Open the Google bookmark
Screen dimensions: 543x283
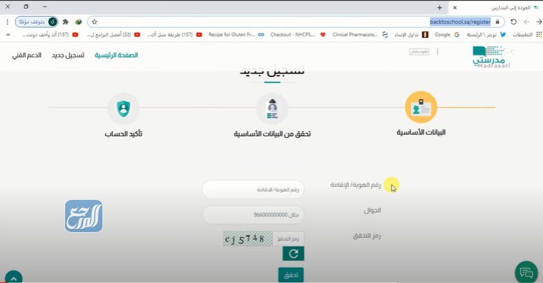point(447,35)
